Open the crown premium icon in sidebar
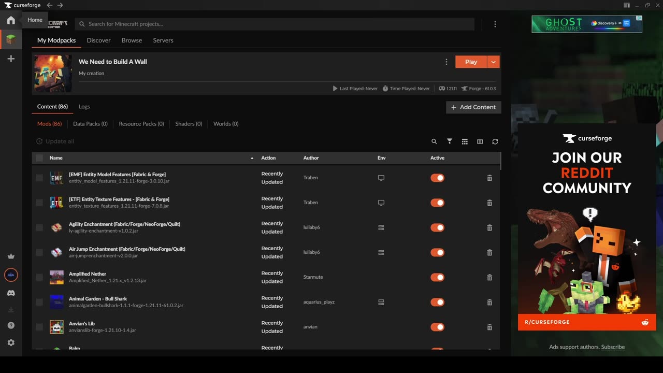The height and width of the screenshot is (373, 663). [x=11, y=256]
